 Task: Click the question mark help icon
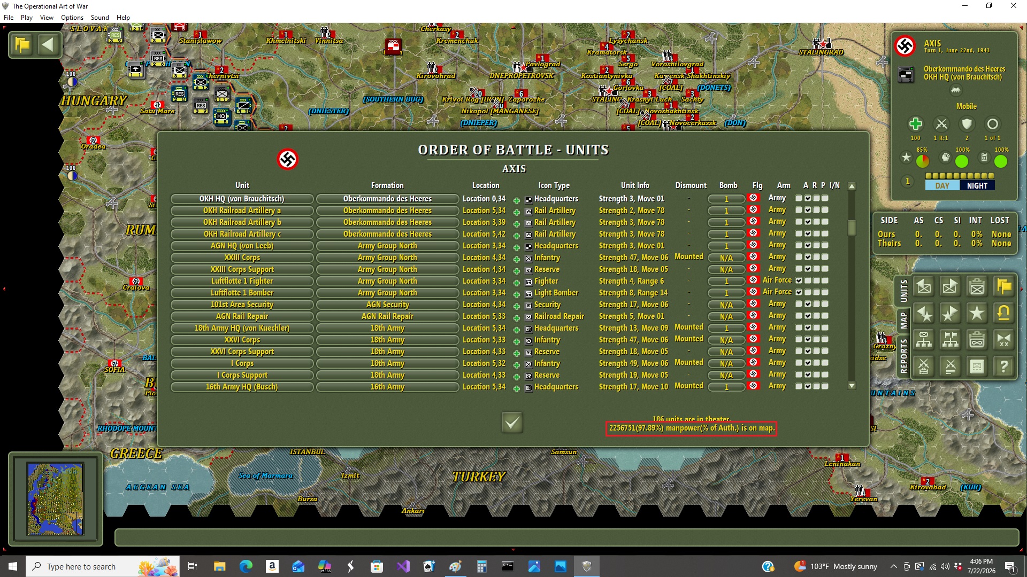(1004, 367)
